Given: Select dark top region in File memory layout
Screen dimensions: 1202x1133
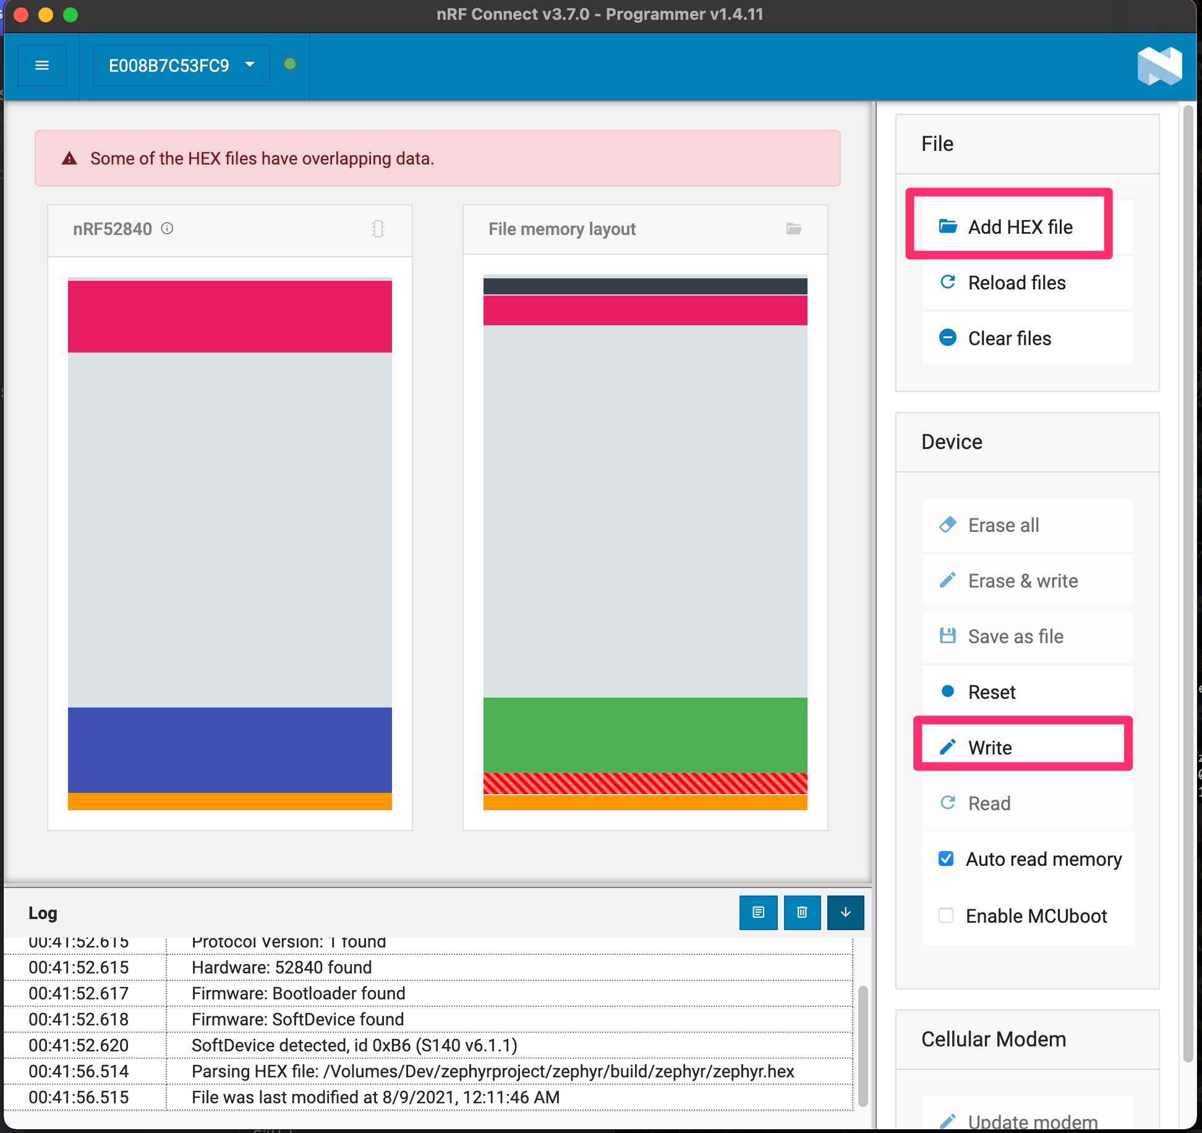Looking at the screenshot, I should pyautogui.click(x=646, y=286).
